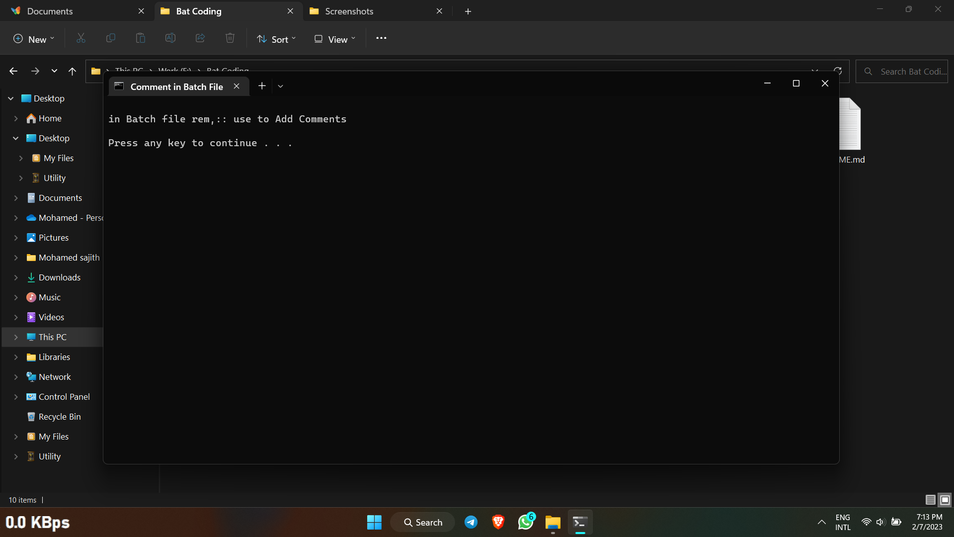Viewport: 954px width, 537px height.
Task: Open a new Terminal tab with the plus icon
Action: pyautogui.click(x=262, y=86)
